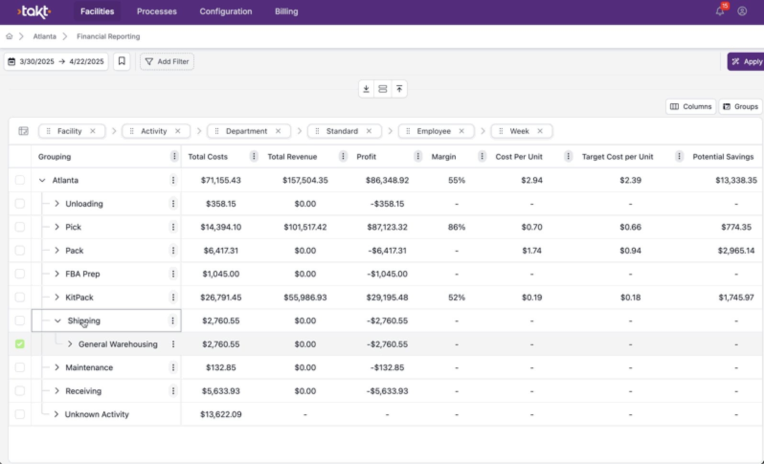This screenshot has height=464, width=764.
Task: Open the user account profile icon
Action: pyautogui.click(x=742, y=11)
